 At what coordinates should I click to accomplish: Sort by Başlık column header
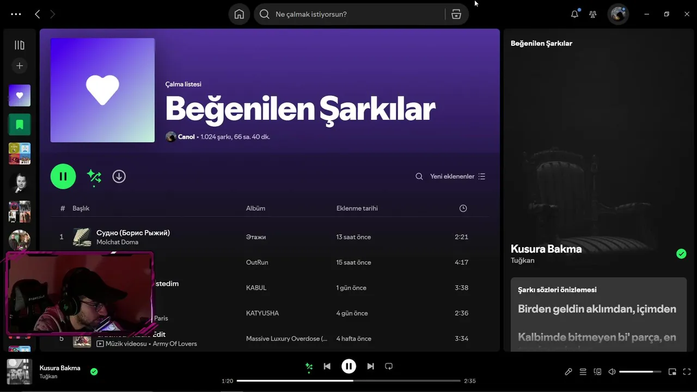pos(81,208)
